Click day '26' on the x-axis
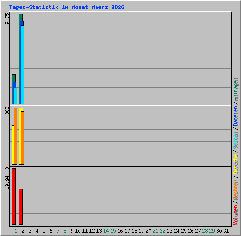This screenshot has width=241, height=236. tap(191, 231)
